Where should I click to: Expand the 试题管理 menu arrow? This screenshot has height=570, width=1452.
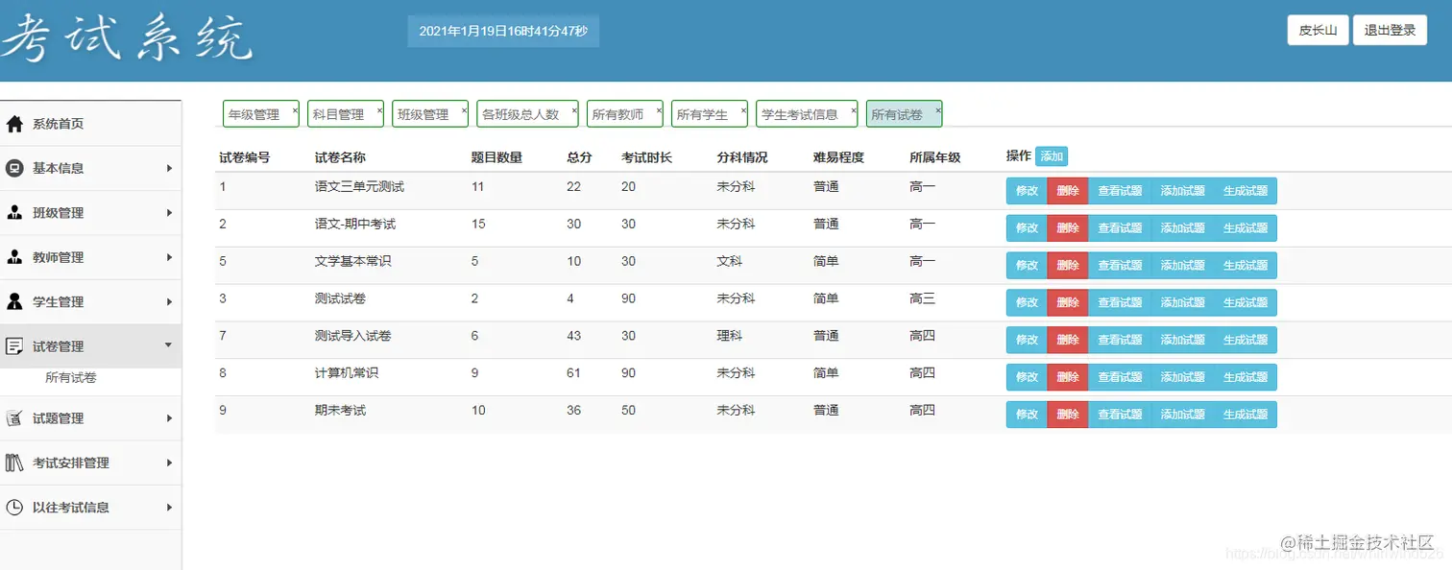coord(169,418)
